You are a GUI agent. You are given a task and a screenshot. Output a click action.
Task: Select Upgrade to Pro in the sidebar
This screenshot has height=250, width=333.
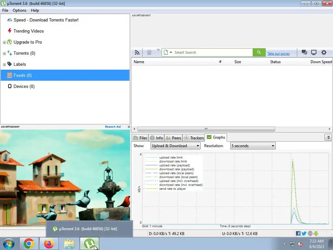(28, 42)
